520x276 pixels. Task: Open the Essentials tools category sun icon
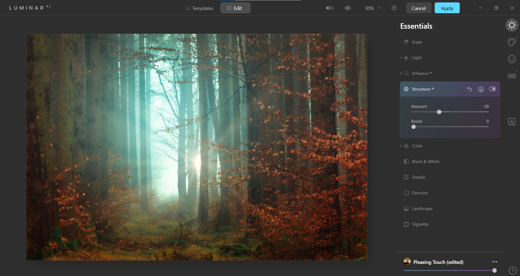pos(512,25)
